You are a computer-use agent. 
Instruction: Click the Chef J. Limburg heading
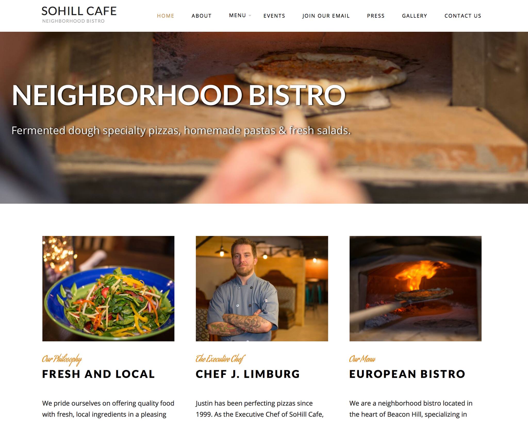pyautogui.click(x=248, y=374)
